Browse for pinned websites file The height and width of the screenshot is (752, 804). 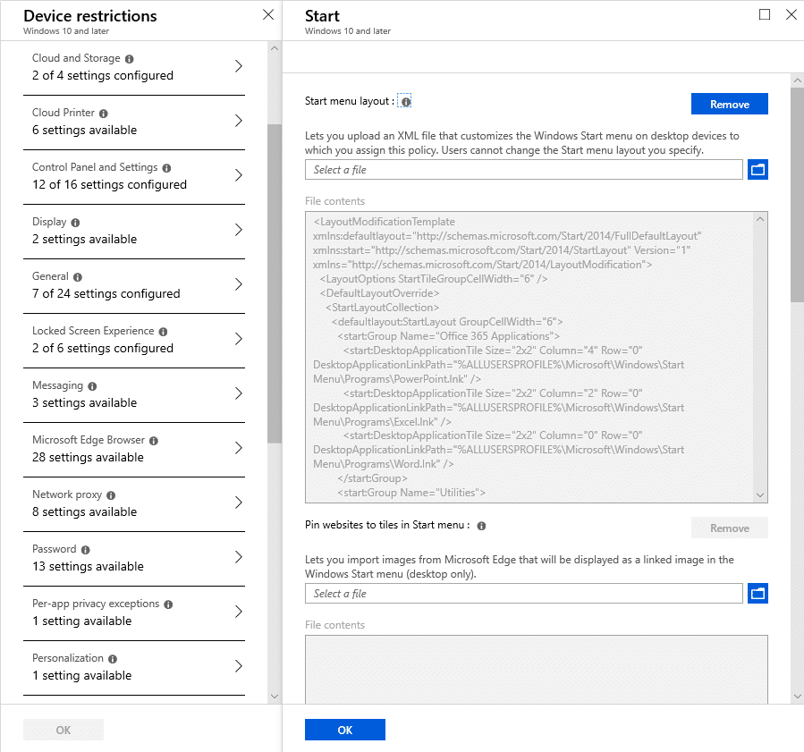pos(757,594)
